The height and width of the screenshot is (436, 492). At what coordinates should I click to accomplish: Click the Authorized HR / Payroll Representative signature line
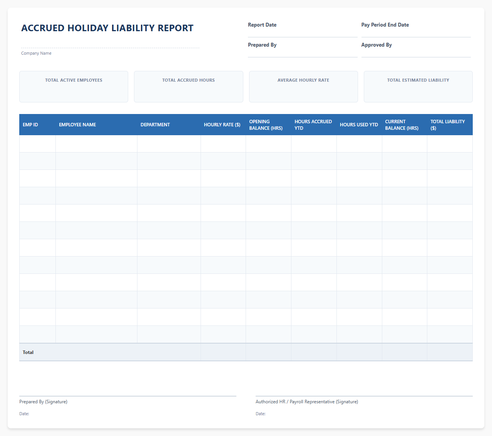(x=364, y=396)
